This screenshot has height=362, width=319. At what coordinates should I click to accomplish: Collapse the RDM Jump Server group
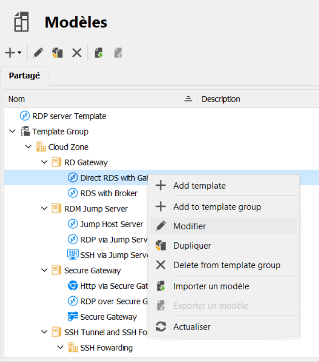click(44, 209)
